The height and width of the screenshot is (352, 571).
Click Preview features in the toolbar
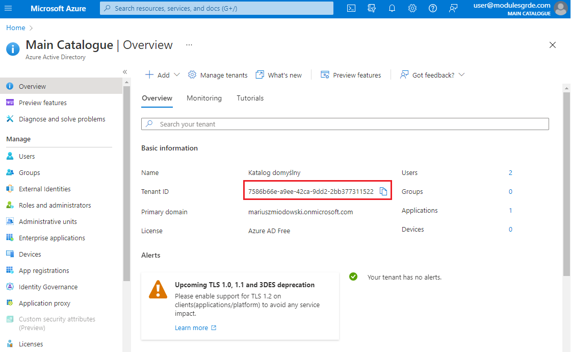click(351, 75)
